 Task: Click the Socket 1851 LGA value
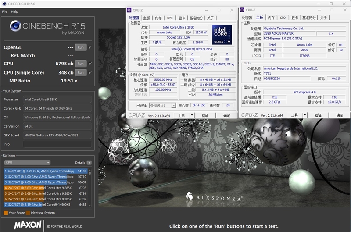point(178,37)
